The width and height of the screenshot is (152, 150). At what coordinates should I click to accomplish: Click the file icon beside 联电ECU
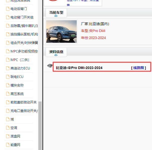pyautogui.click(x=8, y=77)
